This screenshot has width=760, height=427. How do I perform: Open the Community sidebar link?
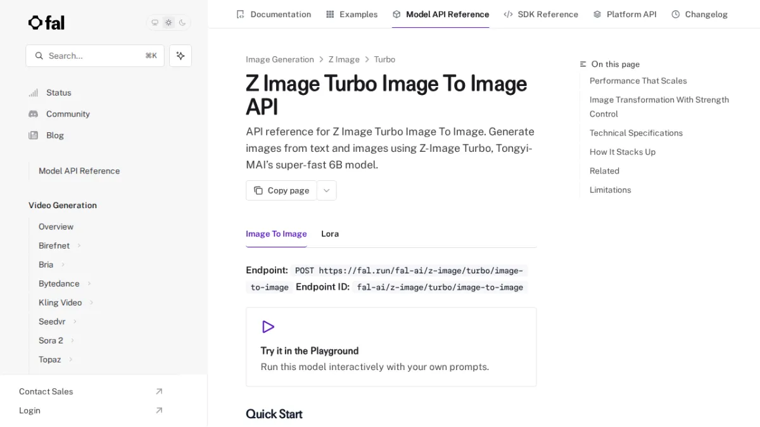pos(68,114)
